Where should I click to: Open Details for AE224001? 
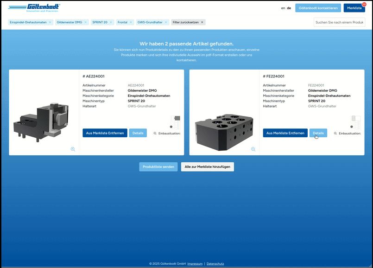[138, 133]
